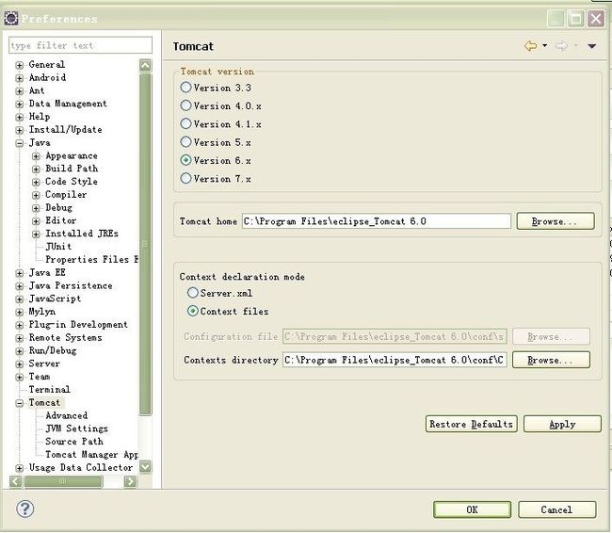Image resolution: width=612 pixels, height=533 pixels.
Task: Close the Preferences window
Action: coord(596,18)
